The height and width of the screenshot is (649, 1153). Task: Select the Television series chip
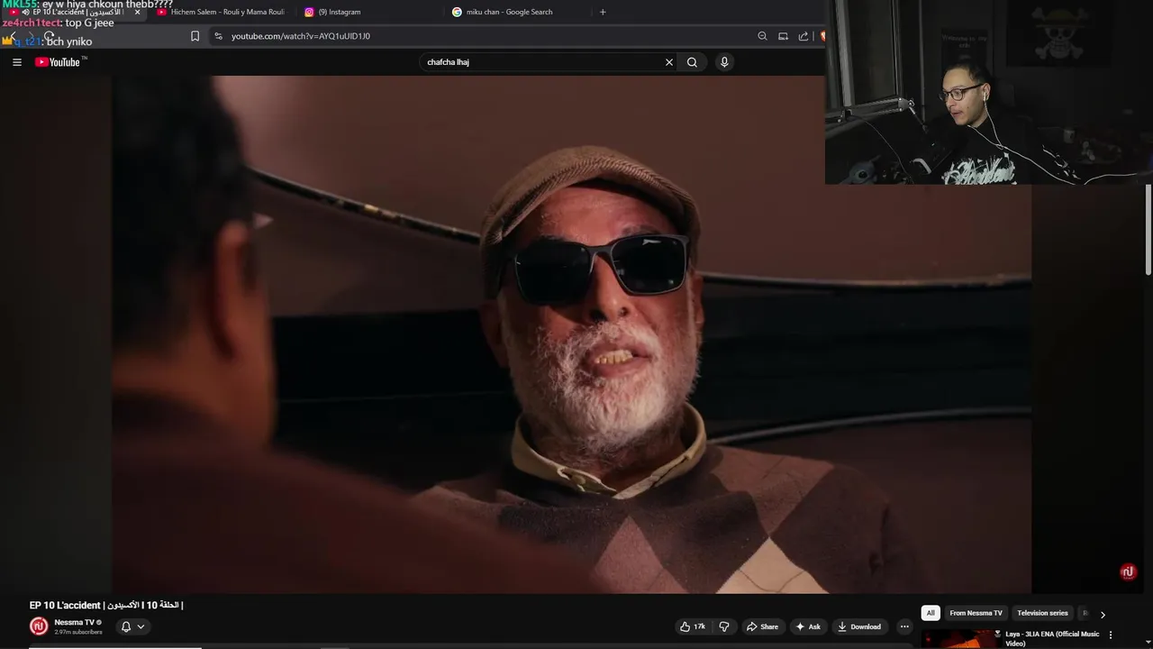tap(1042, 613)
